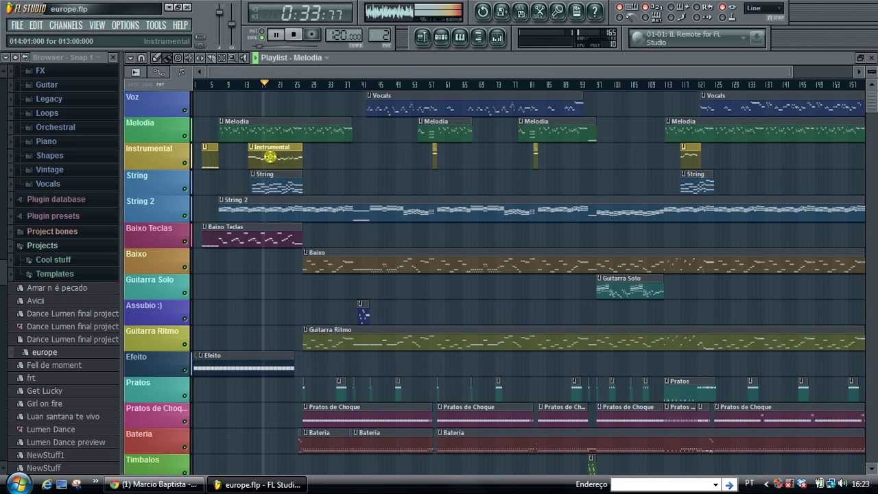
Task: Adjust the master volume slider
Action: (x=219, y=14)
